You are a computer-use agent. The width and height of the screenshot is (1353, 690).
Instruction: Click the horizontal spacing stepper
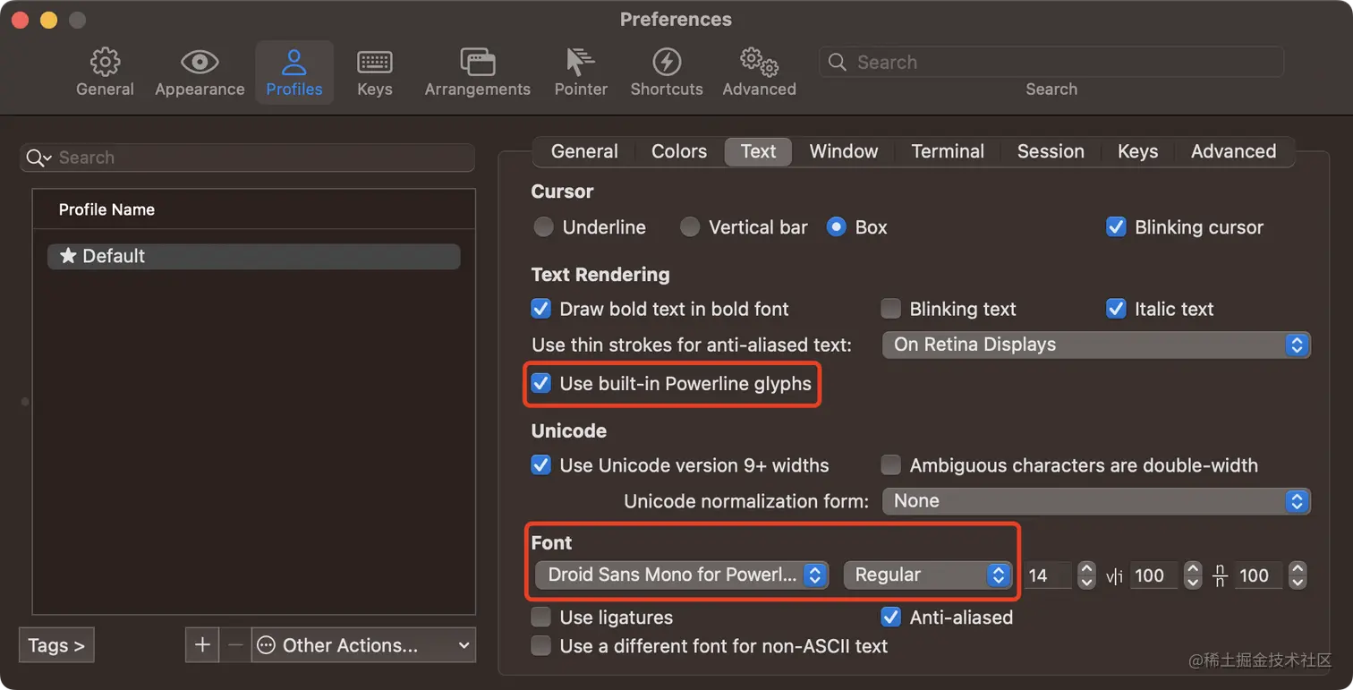click(x=1193, y=575)
